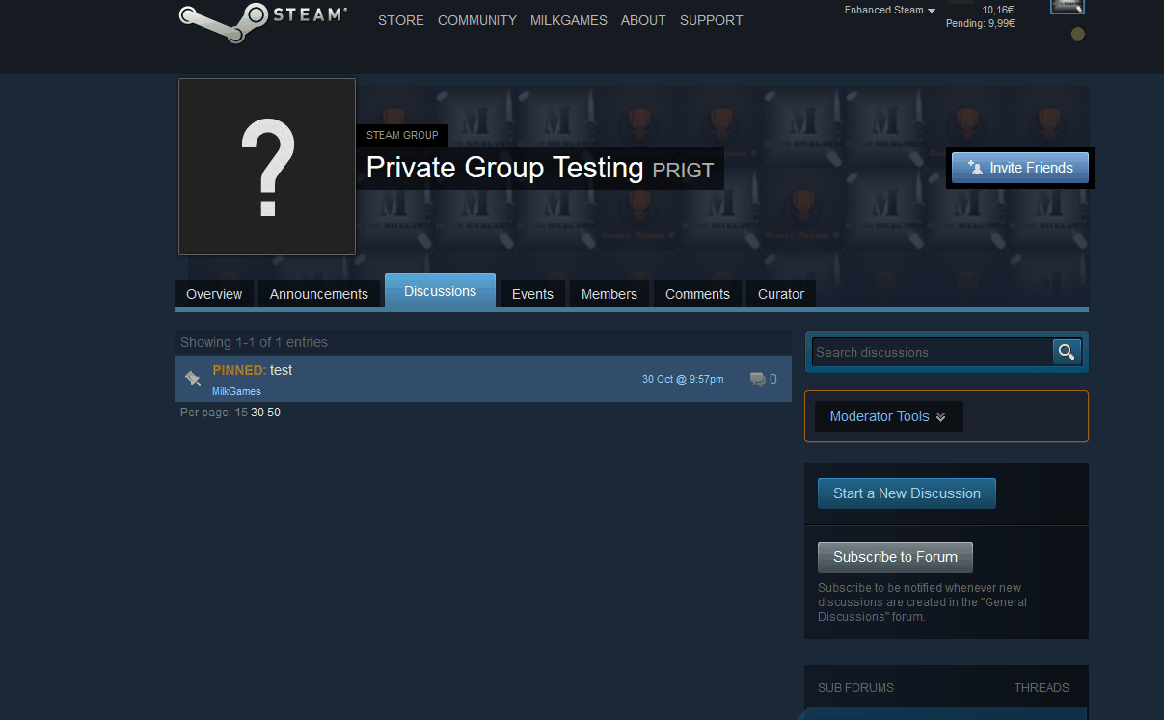Switch to the Overview tab
Viewport: 1164px width, 720px height.
pos(214,294)
